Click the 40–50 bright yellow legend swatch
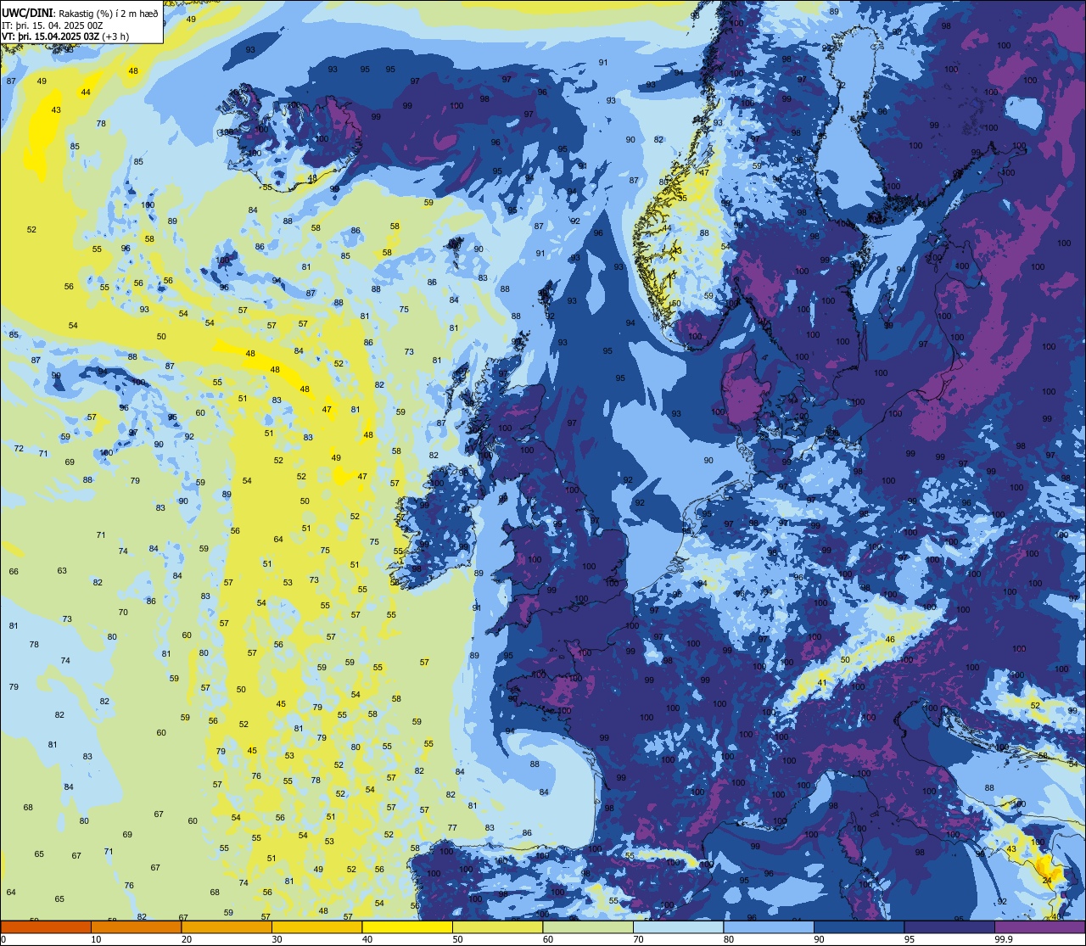The image size is (1086, 946). 407,926
